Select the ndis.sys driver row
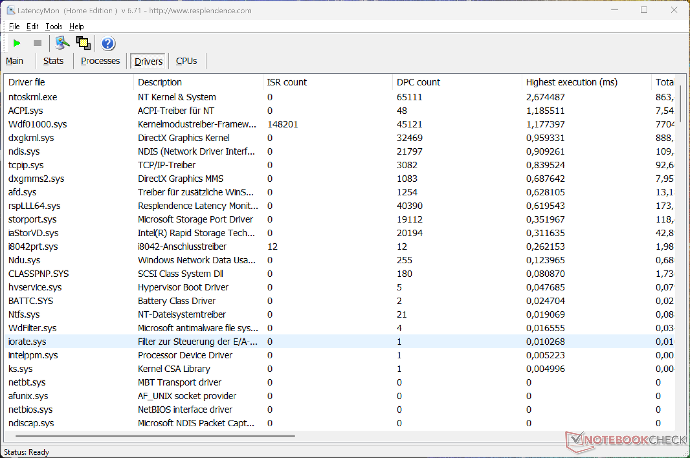Image resolution: width=690 pixels, height=458 pixels. click(x=339, y=152)
